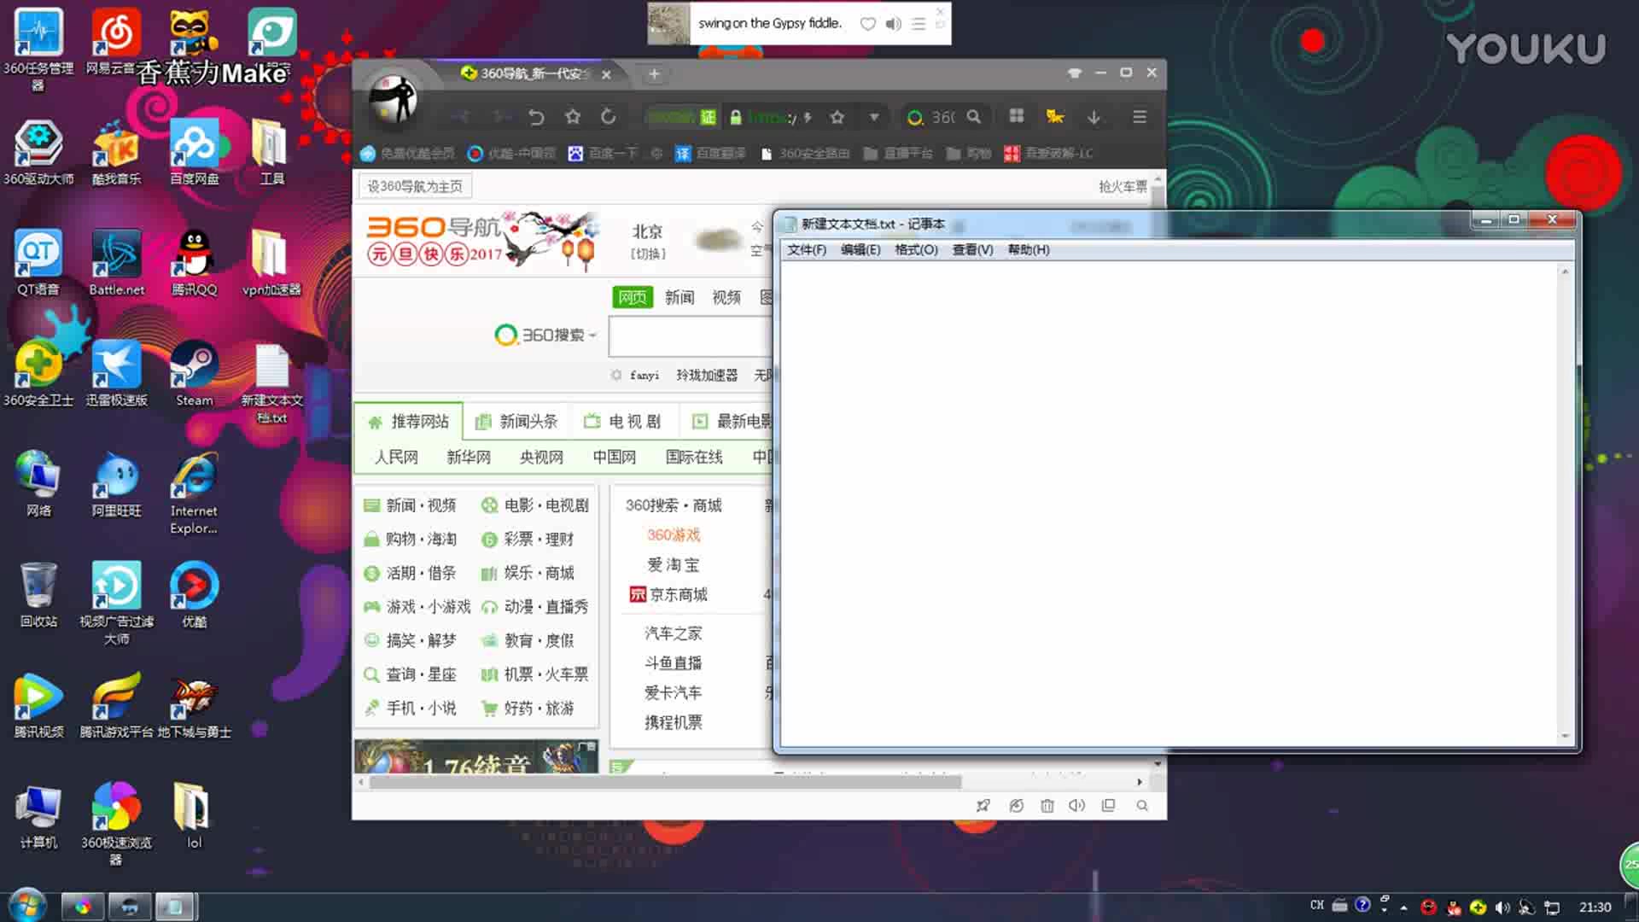Viewport: 1639px width, 922px height.
Task: Open the 帮助(H) menu in Notepad
Action: [x=1029, y=249]
